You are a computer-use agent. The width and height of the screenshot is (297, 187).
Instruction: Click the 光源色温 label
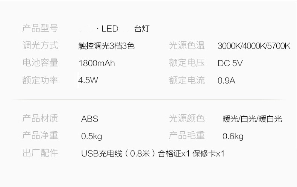point(187,46)
